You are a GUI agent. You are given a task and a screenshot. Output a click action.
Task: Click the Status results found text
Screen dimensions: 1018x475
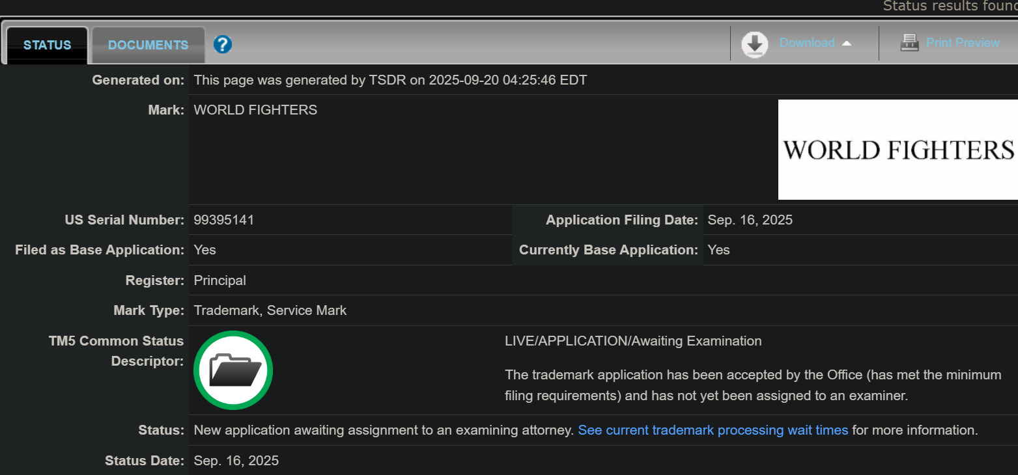click(x=950, y=6)
